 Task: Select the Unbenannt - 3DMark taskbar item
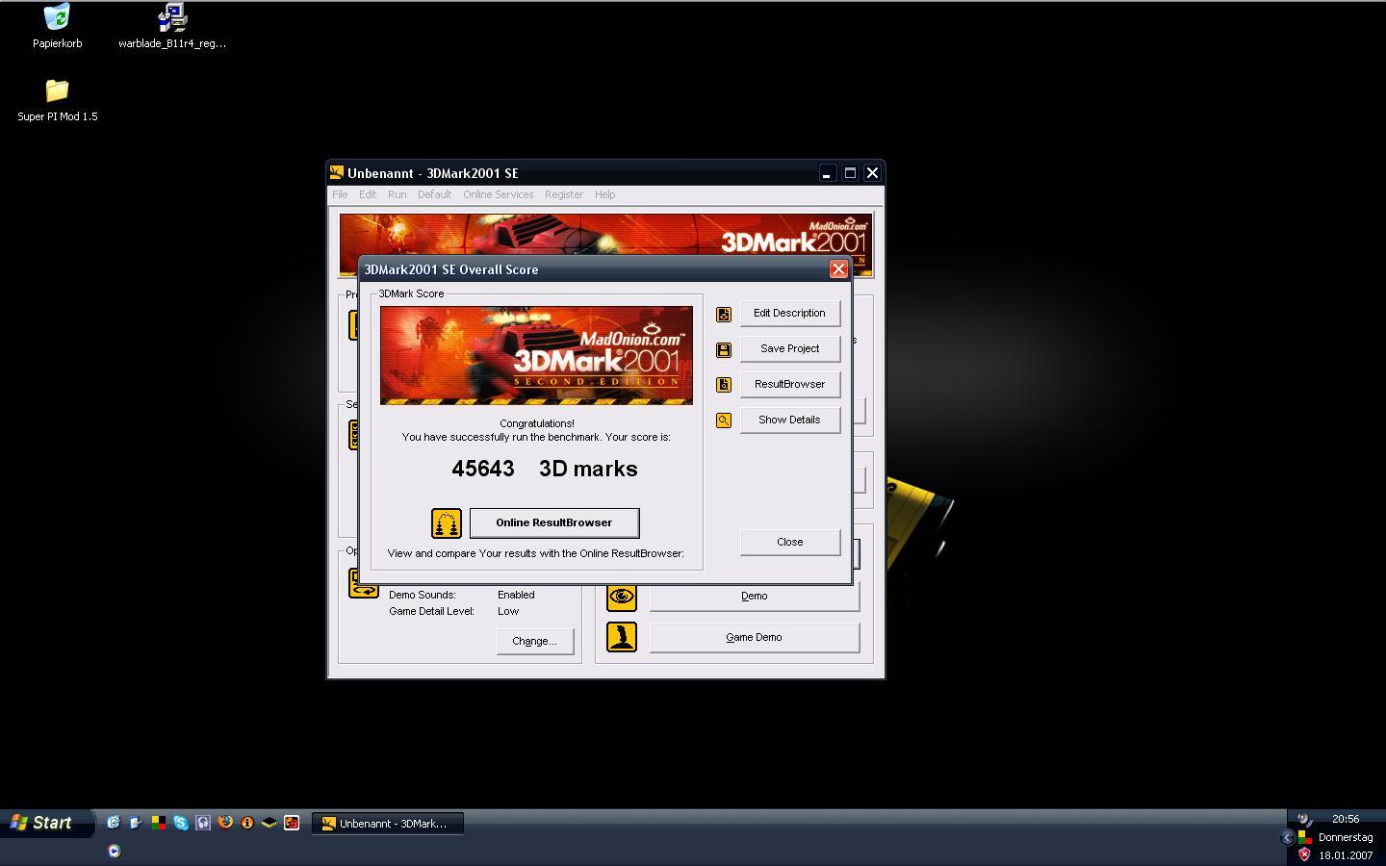click(388, 824)
